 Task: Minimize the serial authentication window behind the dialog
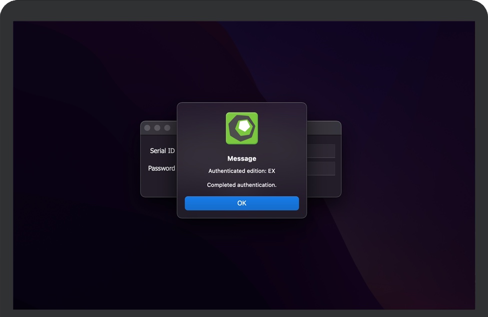[157, 127]
